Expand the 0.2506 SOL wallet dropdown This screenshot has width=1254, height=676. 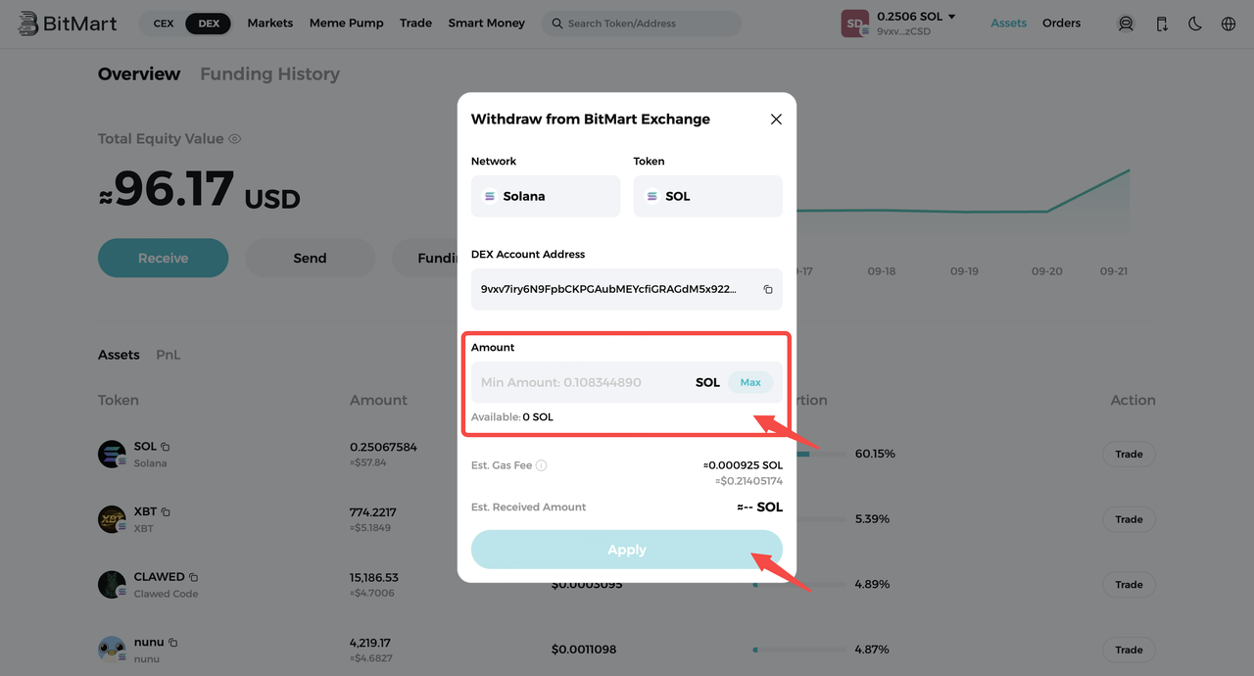click(951, 17)
